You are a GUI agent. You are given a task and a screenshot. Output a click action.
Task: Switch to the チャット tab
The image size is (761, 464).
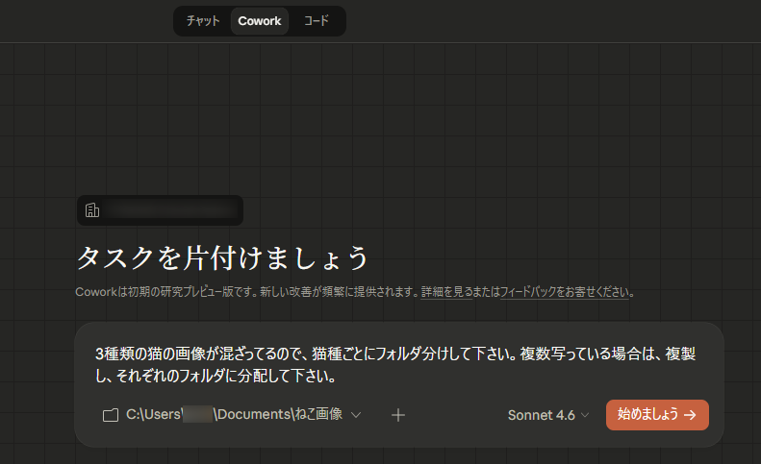(x=203, y=21)
